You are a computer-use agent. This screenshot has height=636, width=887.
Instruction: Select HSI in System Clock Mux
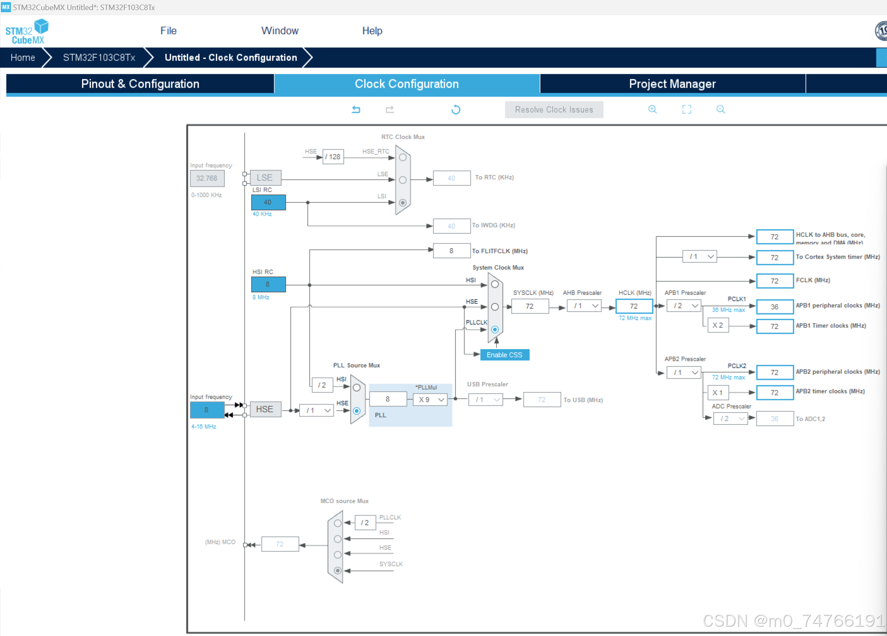(495, 284)
